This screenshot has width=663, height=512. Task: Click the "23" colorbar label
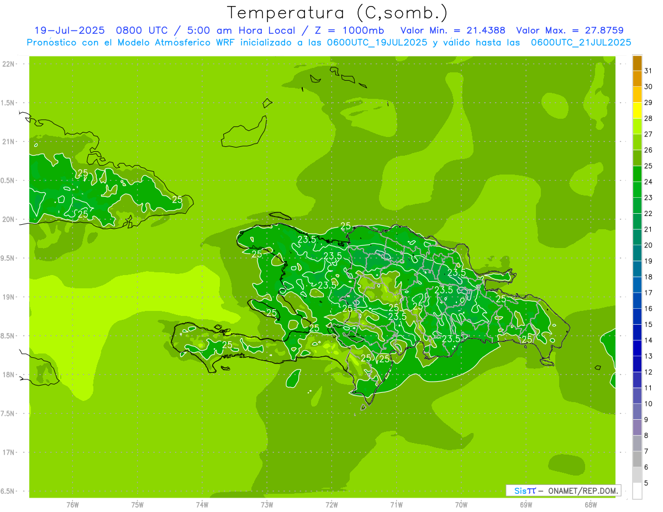pos(649,198)
